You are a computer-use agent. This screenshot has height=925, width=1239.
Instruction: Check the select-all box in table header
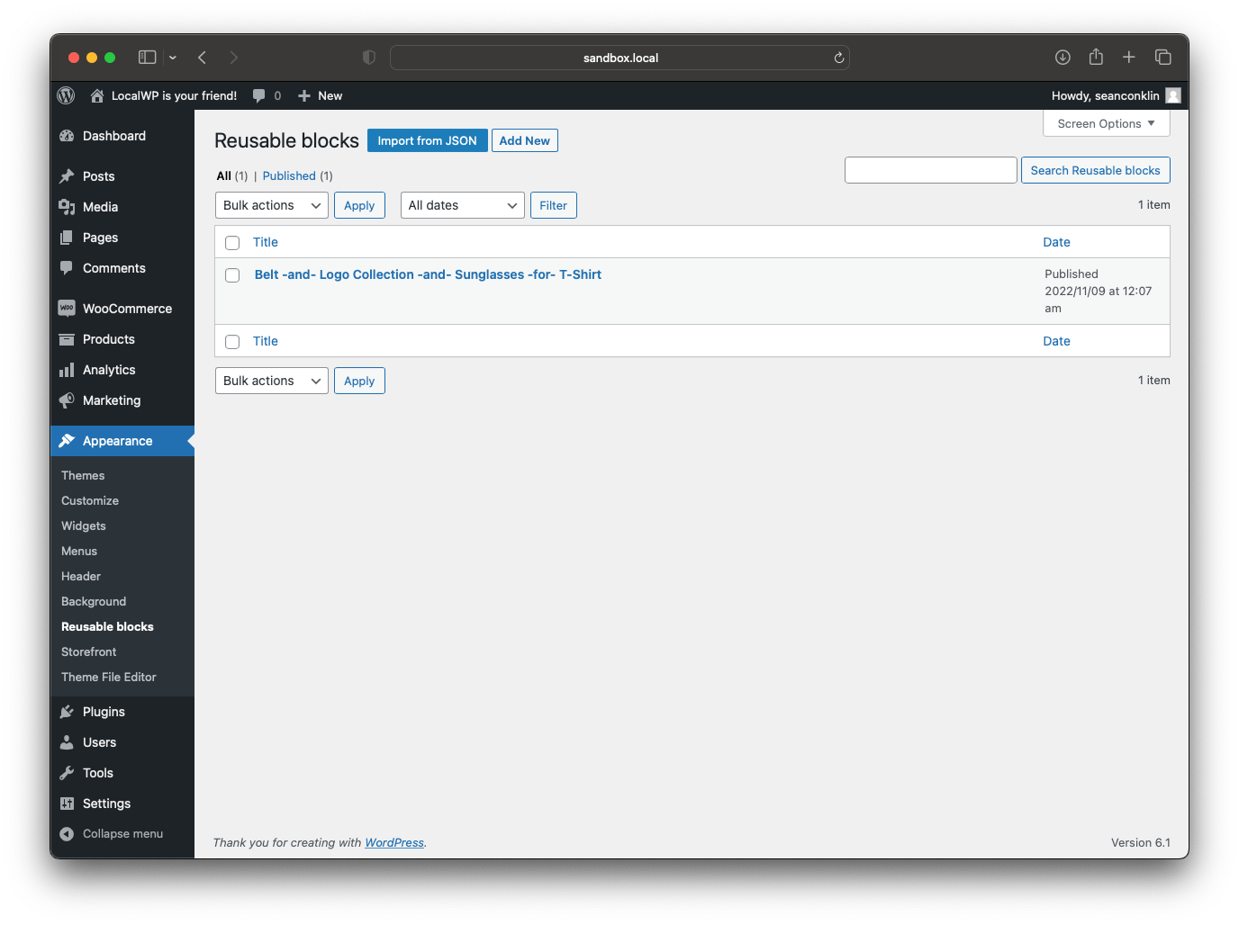(x=232, y=243)
